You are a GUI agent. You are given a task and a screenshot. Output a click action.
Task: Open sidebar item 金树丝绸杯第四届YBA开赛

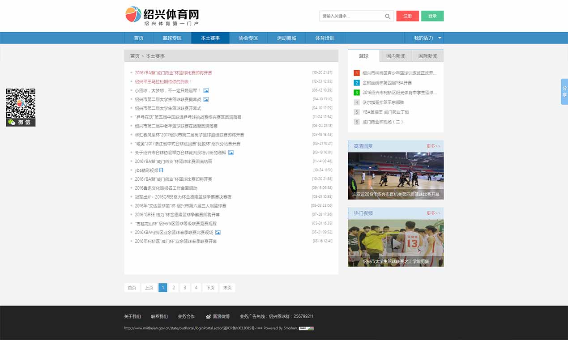387,83
